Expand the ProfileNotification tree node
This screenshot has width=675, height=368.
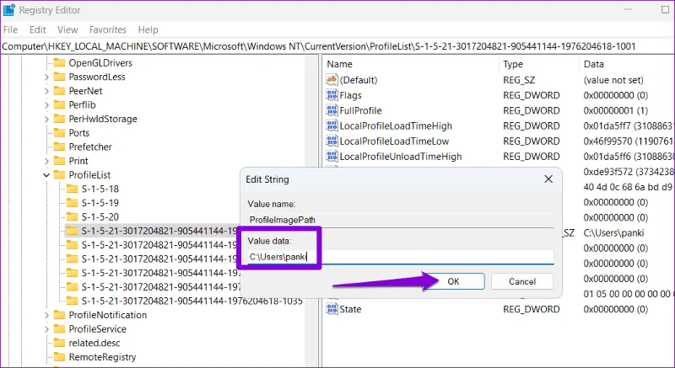(46, 315)
